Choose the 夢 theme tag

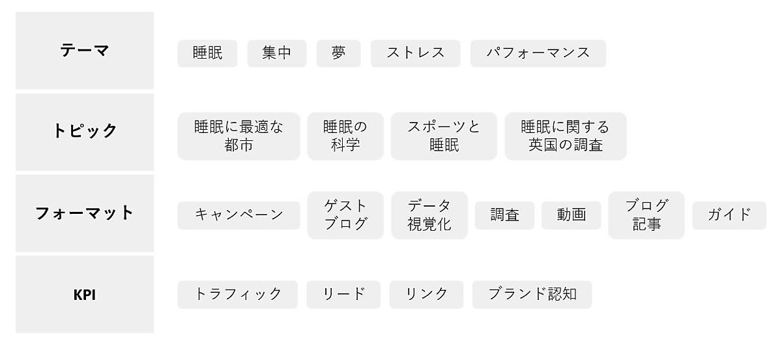pos(338,53)
